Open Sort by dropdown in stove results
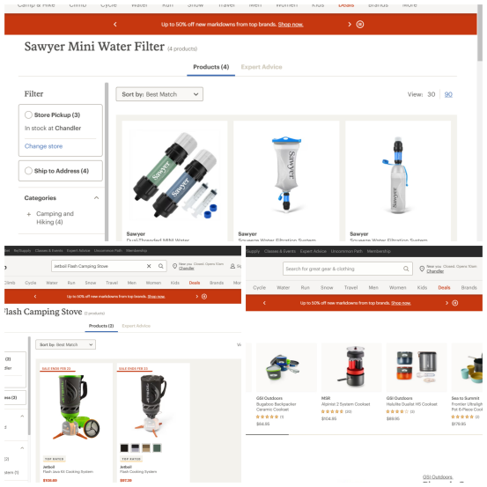The width and height of the screenshot is (487, 487). tap(65, 344)
